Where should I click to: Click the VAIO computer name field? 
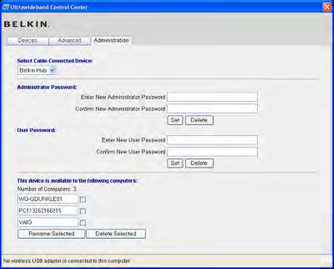[48, 222]
